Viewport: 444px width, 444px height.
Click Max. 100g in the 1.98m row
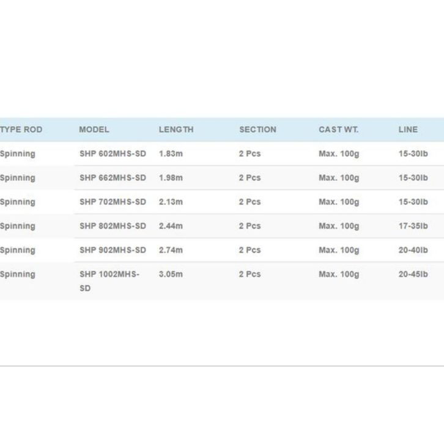[339, 178]
